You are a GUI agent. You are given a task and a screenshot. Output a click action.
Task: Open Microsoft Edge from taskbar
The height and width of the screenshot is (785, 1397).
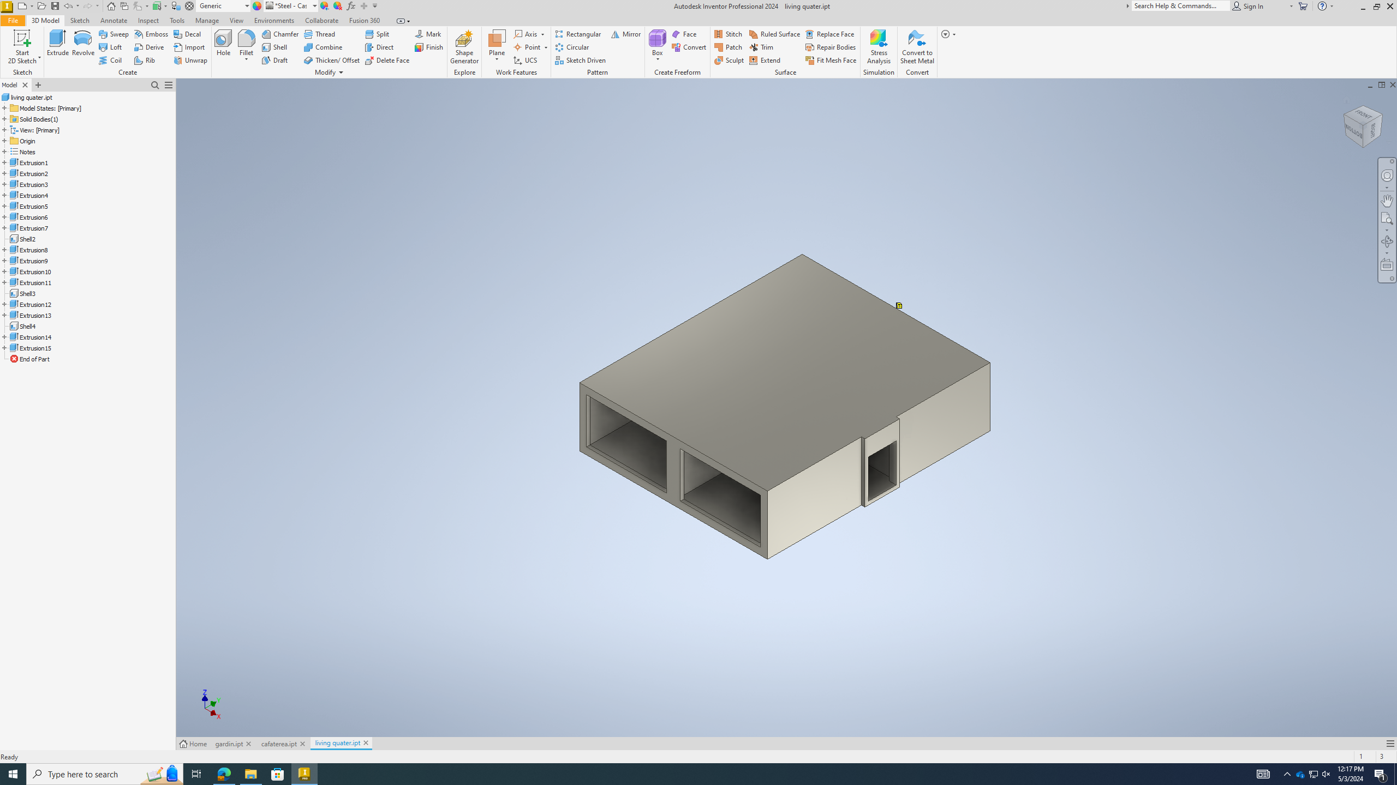(224, 774)
